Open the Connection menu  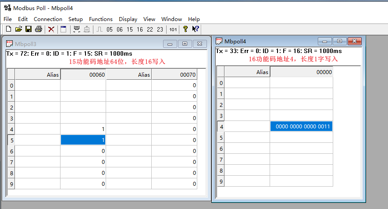point(48,19)
